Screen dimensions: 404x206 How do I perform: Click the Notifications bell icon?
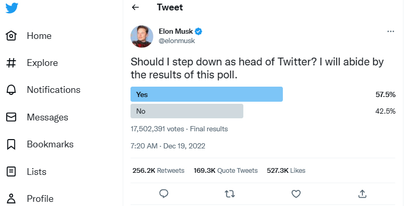[11, 90]
